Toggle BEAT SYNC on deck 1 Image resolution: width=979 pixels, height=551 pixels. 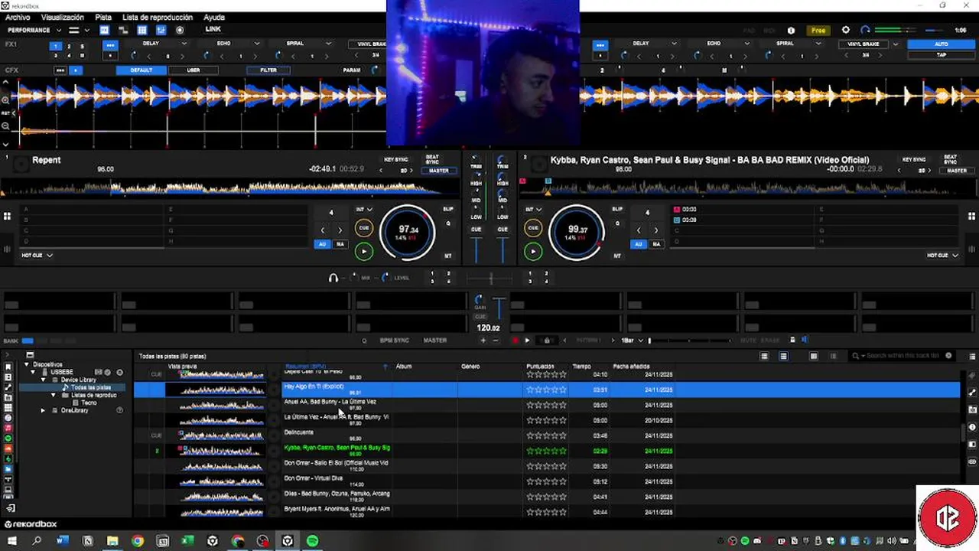coord(432,159)
